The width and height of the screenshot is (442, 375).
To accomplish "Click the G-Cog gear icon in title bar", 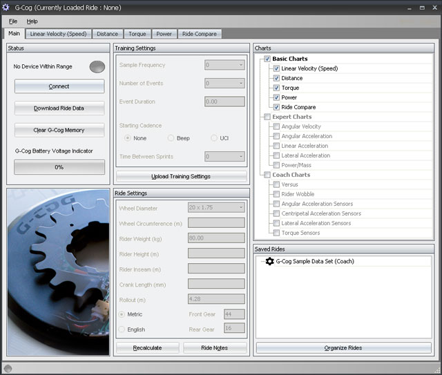I will (7, 7).
